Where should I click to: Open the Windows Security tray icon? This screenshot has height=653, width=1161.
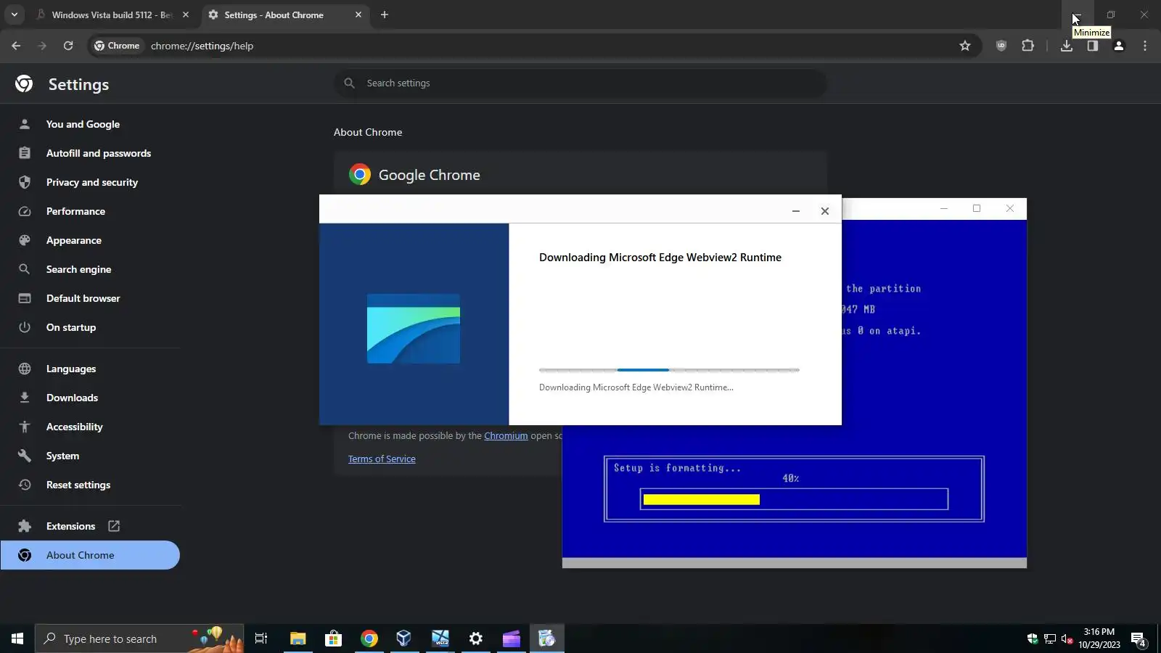[x=1033, y=638]
